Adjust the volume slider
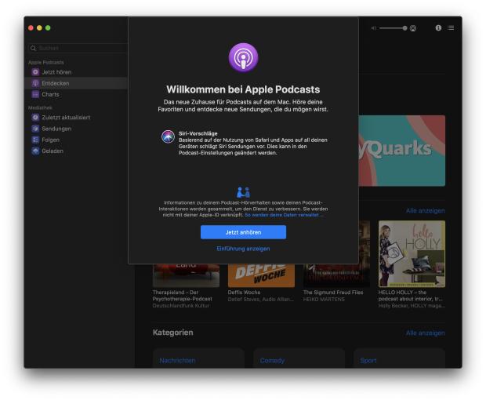This screenshot has height=400, width=486. [393, 28]
